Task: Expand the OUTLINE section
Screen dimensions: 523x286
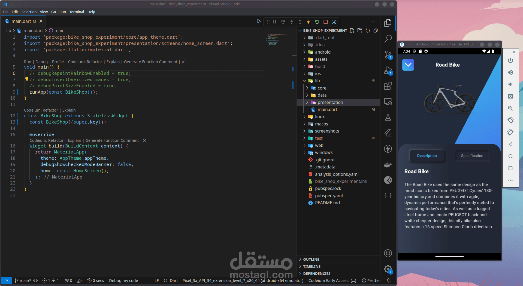Action: pos(338,259)
